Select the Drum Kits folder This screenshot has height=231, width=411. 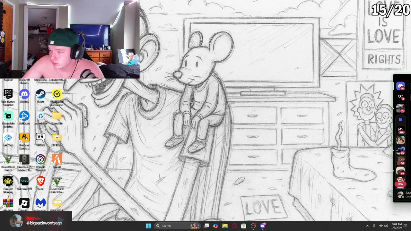pyautogui.click(x=57, y=118)
